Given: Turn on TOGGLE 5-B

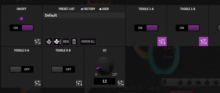Looking at the screenshot, I should click(x=63, y=69).
